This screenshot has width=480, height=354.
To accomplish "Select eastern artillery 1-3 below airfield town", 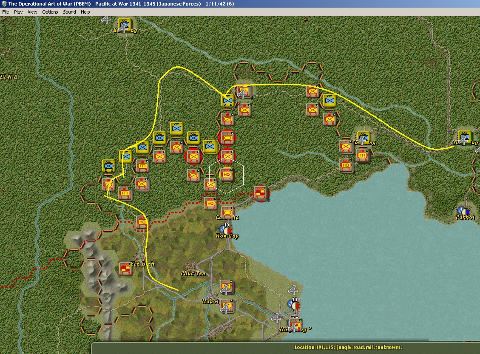I will pyautogui.click(x=363, y=156).
